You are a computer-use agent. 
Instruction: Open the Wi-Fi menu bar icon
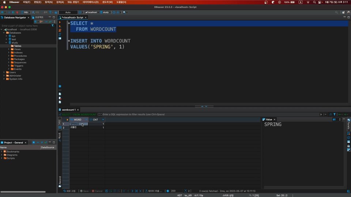(x=308, y=2)
